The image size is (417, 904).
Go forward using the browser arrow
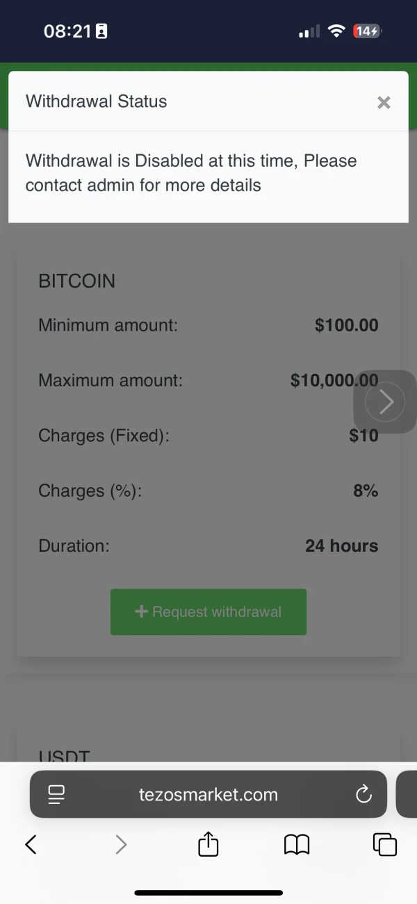(x=121, y=844)
